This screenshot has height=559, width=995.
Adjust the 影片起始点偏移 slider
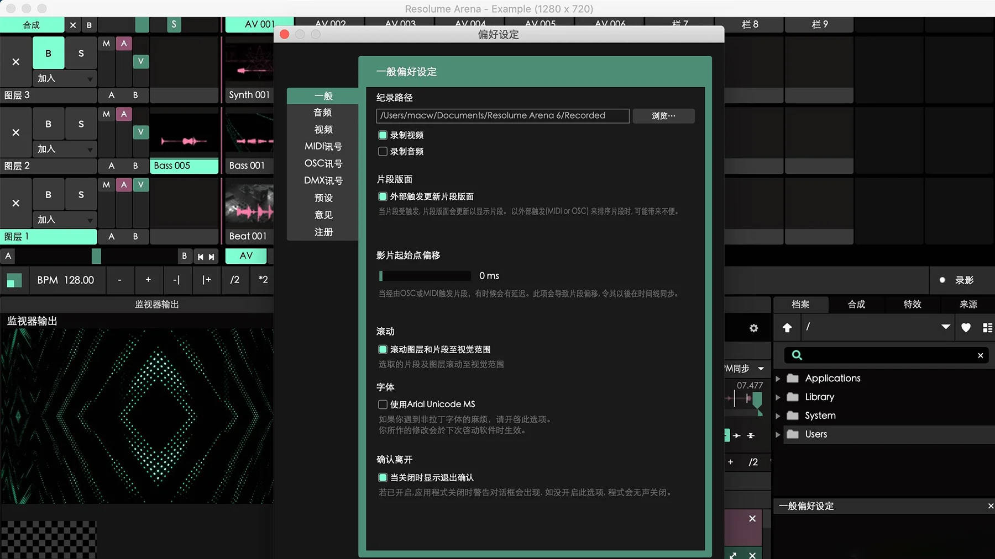(425, 276)
